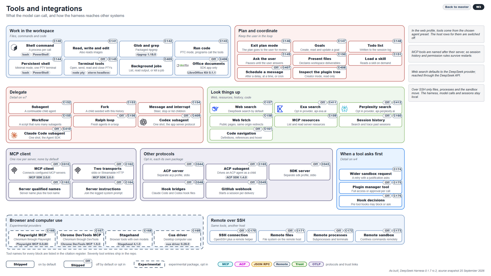Click the Off badge on Session history
This screenshot has height=276, width=491.
click(388, 116)
